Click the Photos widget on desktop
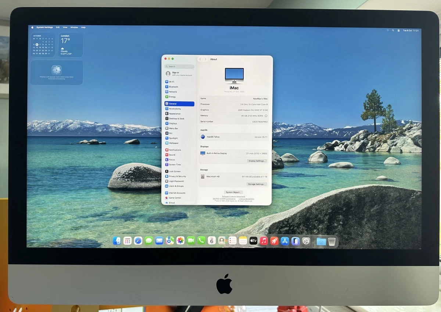This screenshot has height=312, width=441. pyautogui.click(x=57, y=72)
